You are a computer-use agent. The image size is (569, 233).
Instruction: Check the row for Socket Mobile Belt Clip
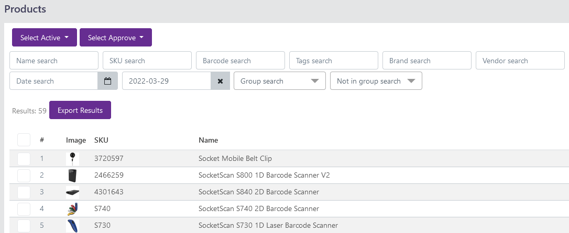click(x=24, y=158)
